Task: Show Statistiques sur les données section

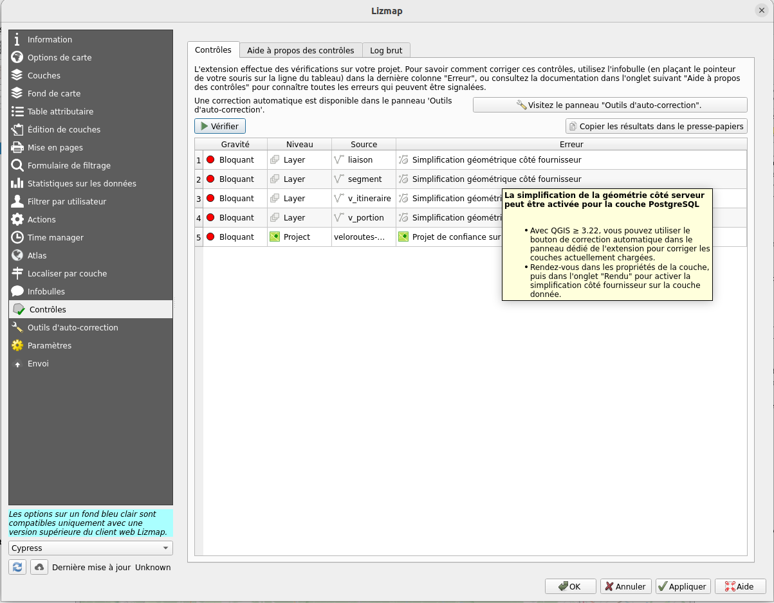Action: pyautogui.click(x=91, y=183)
